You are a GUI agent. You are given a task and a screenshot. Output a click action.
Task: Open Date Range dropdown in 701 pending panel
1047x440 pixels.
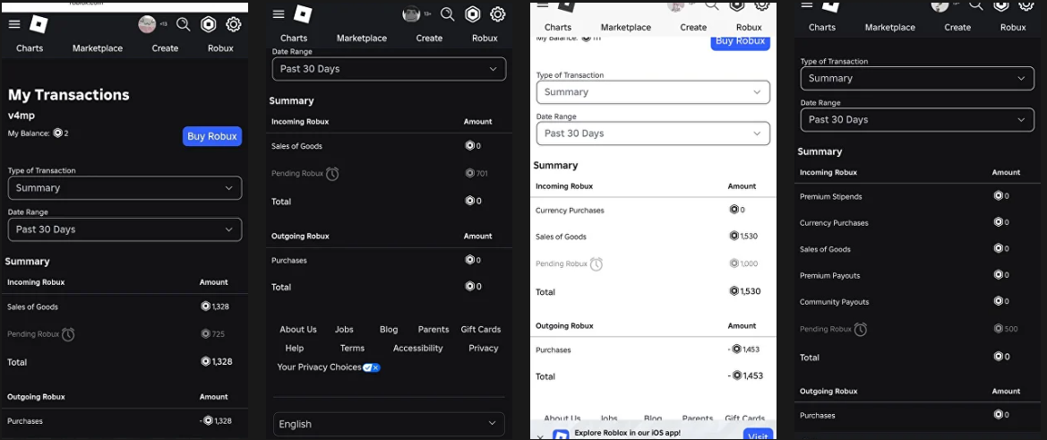point(390,69)
